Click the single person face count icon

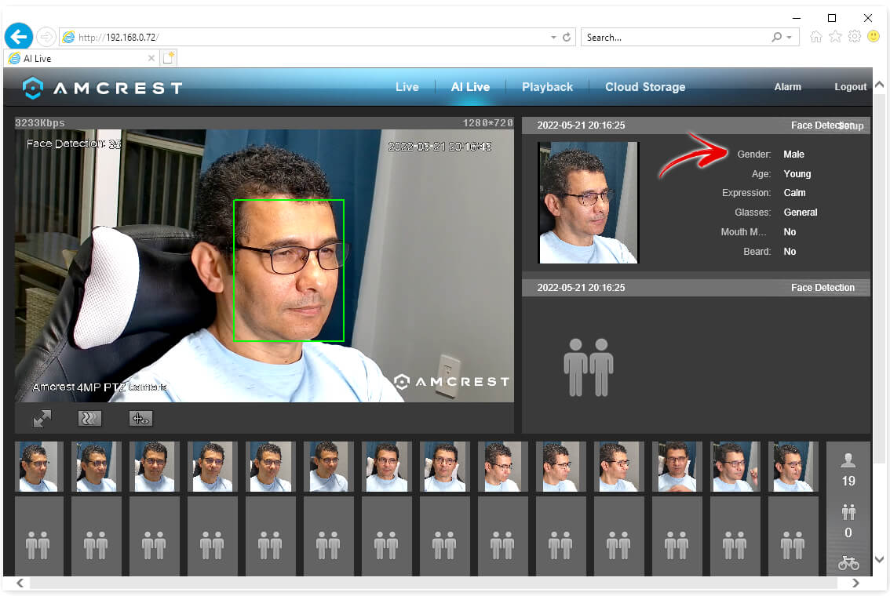848,461
